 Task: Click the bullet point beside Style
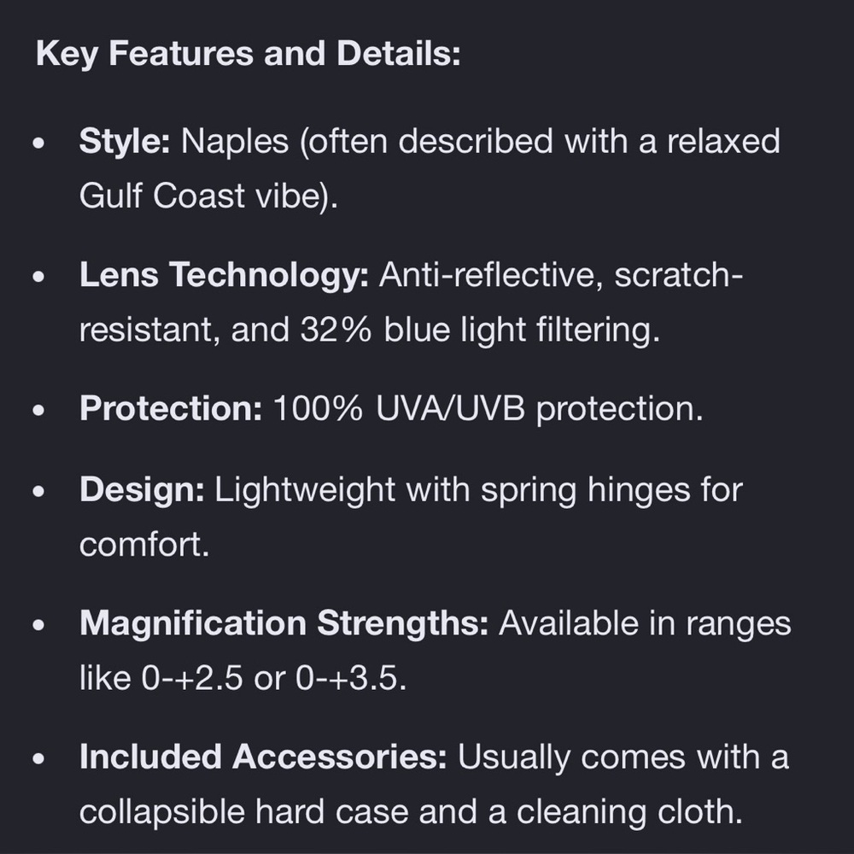(x=38, y=143)
